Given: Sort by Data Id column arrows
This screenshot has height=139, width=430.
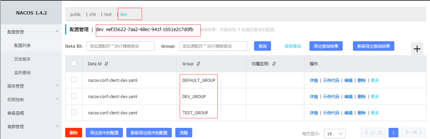Looking at the screenshot, I should pyautogui.click(x=106, y=64).
